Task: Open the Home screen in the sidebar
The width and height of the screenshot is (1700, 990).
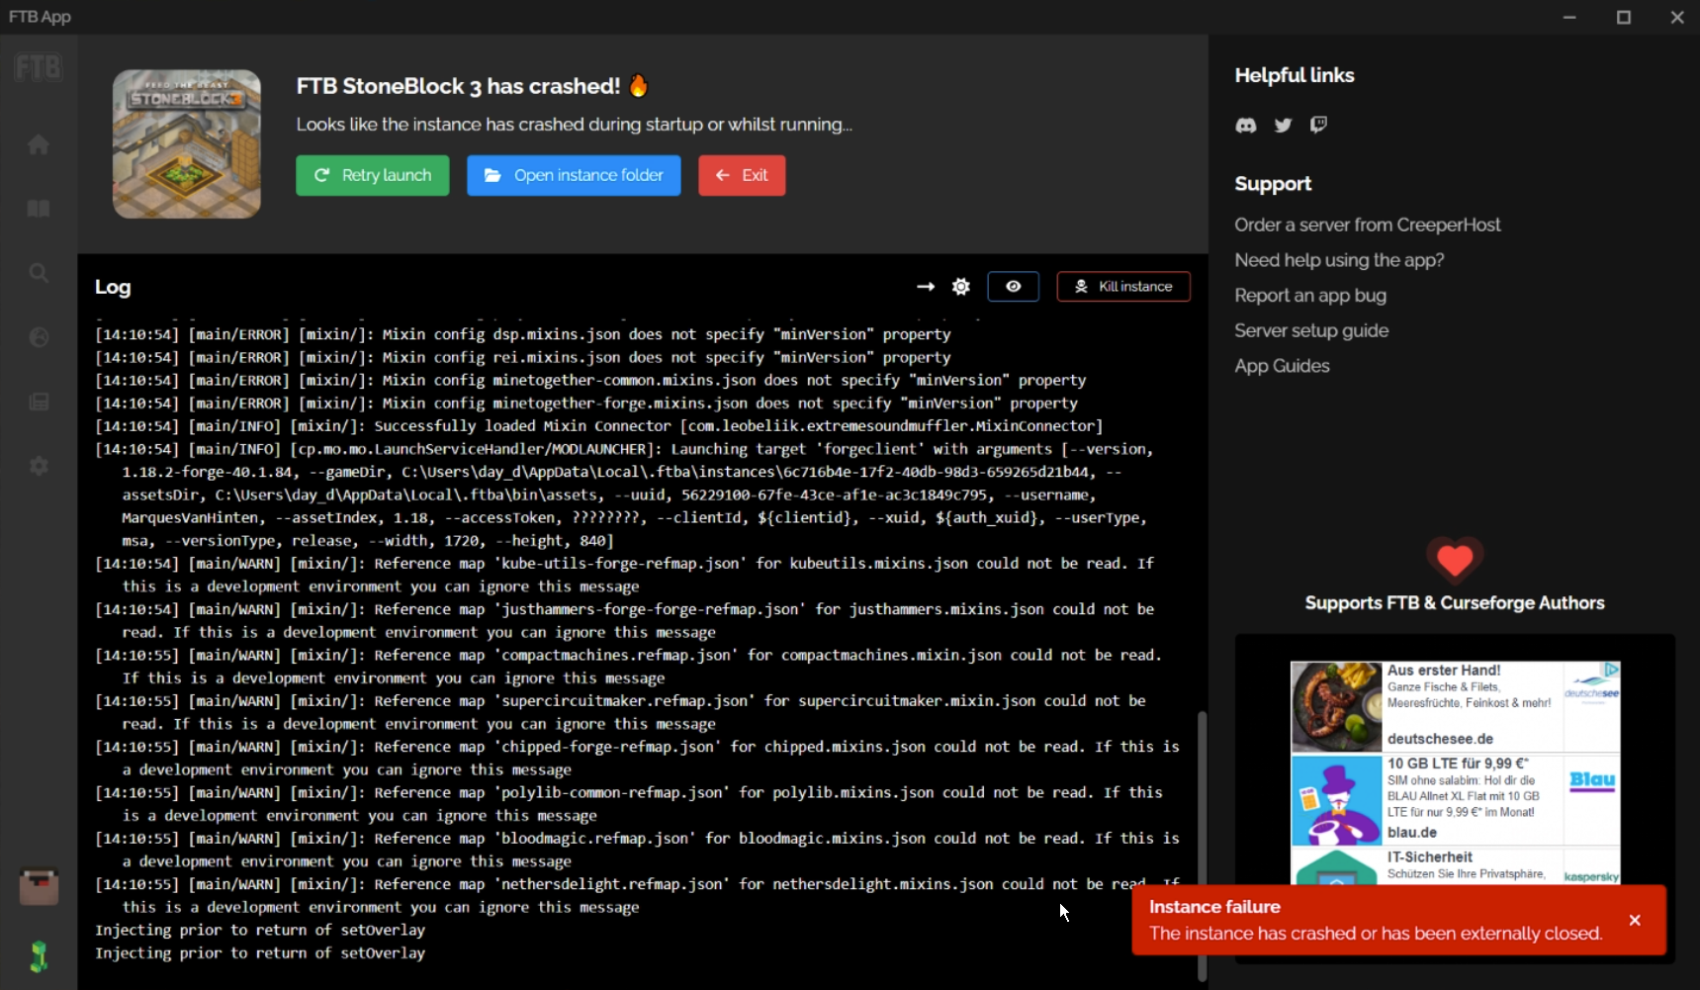Action: [40, 143]
